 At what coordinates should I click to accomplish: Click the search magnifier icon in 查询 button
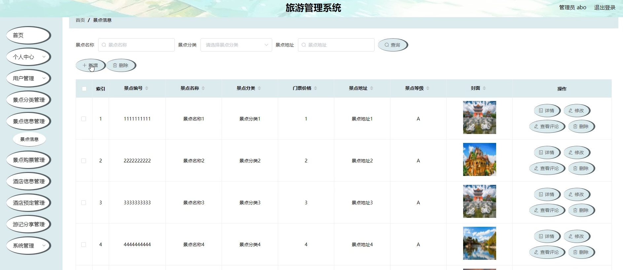(386, 45)
